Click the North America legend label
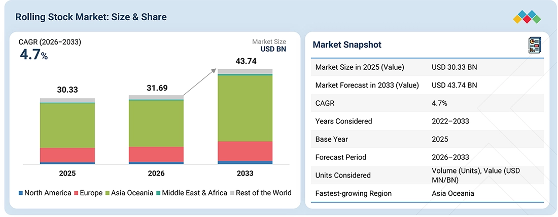The image size is (558, 217). 48,193
